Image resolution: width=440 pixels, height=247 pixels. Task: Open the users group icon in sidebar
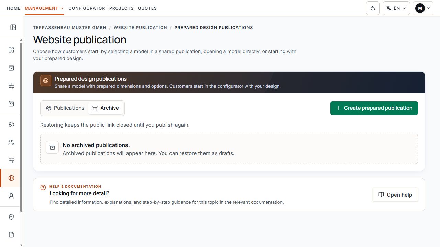tap(11, 142)
